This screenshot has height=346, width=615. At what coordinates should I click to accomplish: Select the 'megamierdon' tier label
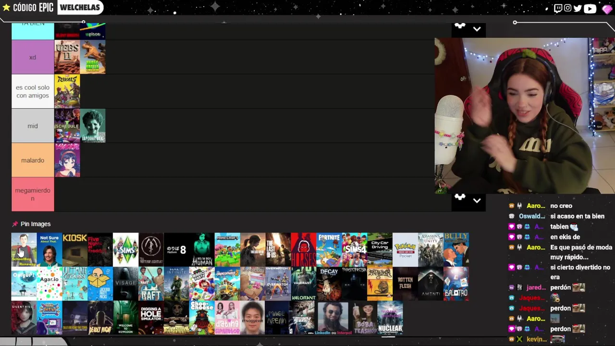(x=33, y=194)
